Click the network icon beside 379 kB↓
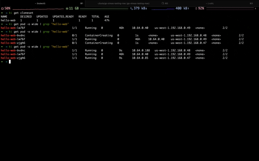The width and height of the screenshot is (259, 161). coord(132,8)
